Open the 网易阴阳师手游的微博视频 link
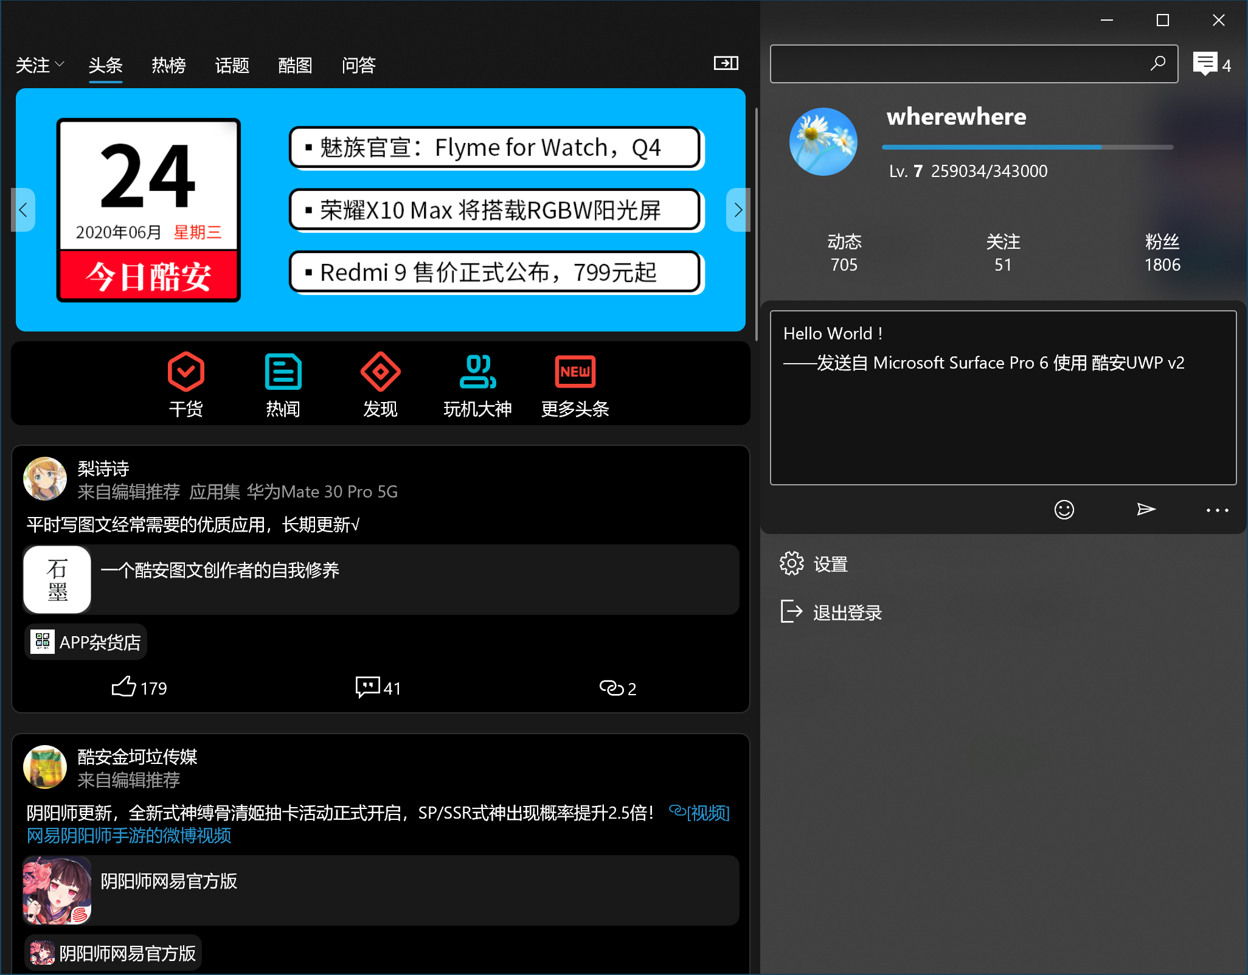Screen dimensions: 1248x975 click(x=128, y=836)
